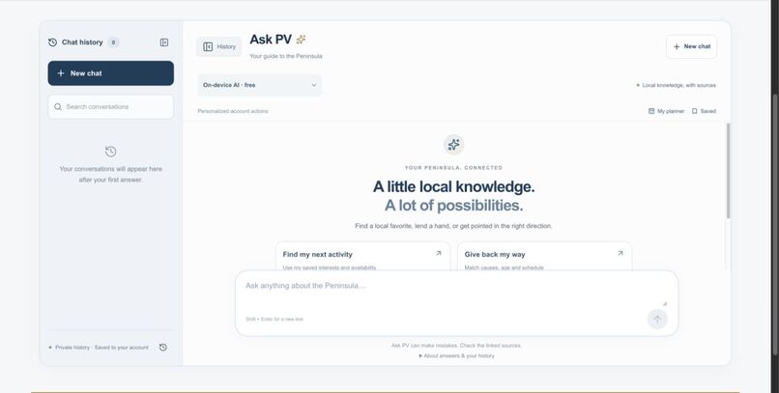779x393 pixels.
Task: Collapse the chat history sidebar panel icon
Action: 164,42
